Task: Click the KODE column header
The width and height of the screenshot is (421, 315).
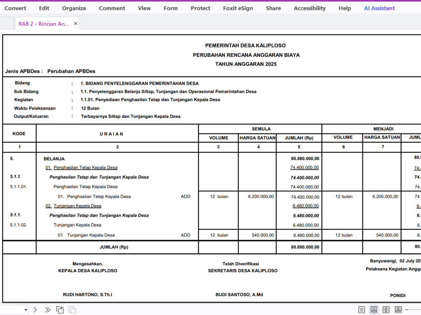Action: tap(19, 134)
